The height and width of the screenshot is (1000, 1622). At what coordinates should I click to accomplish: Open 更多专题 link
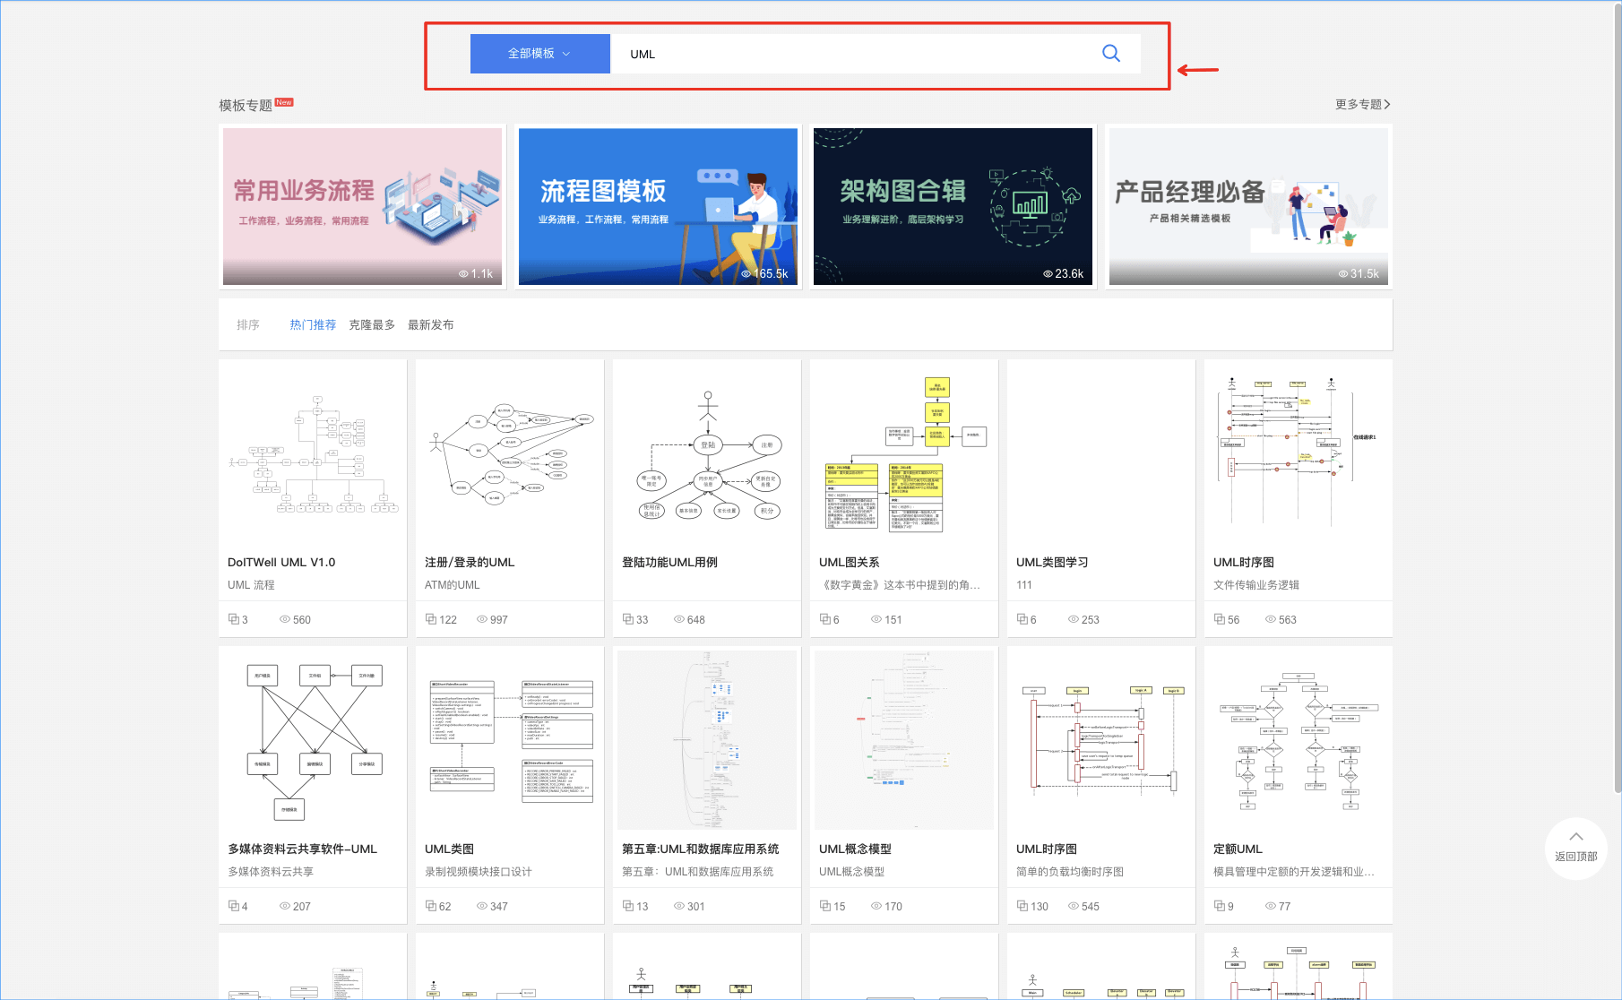(1362, 105)
